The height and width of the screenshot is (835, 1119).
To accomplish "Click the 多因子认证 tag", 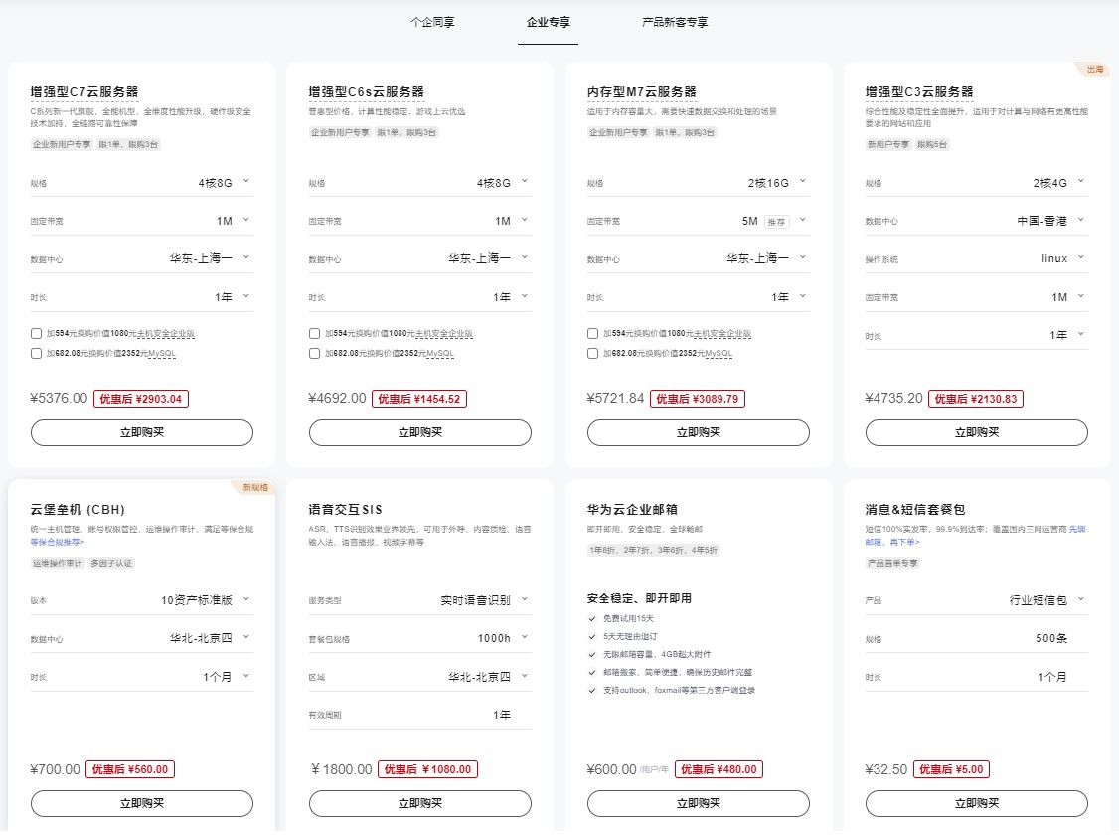I will [111, 563].
